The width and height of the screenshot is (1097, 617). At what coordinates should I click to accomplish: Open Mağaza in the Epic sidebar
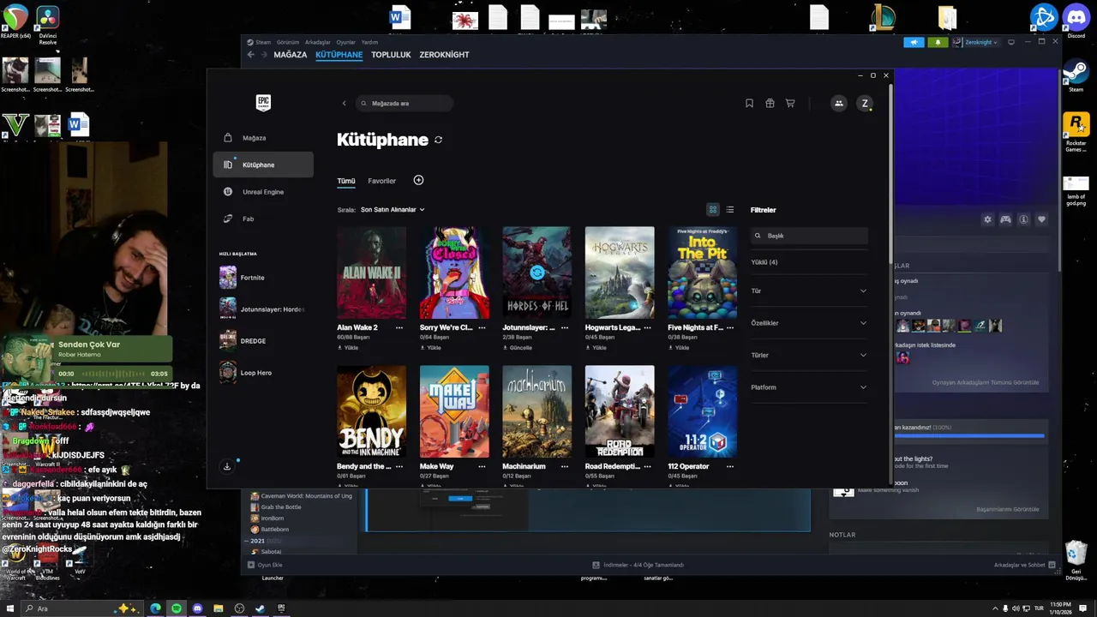click(x=263, y=138)
